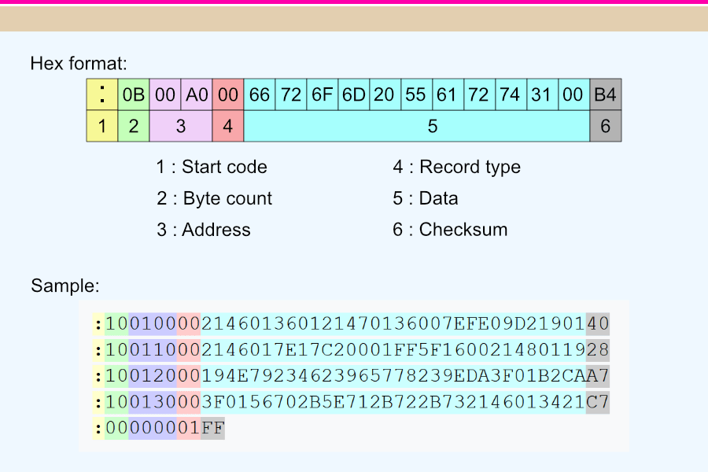
Task: Select the legend text 4 : Record type
Action: 457,167
